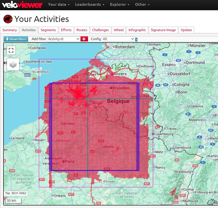Expand the Other menu
218x208 pixels.
(142, 5)
